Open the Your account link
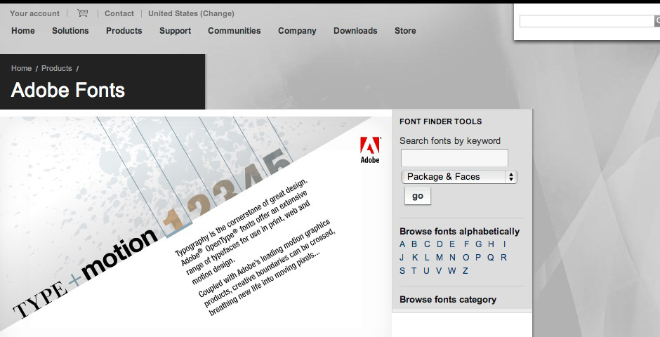The height and width of the screenshot is (337, 660). pos(34,13)
